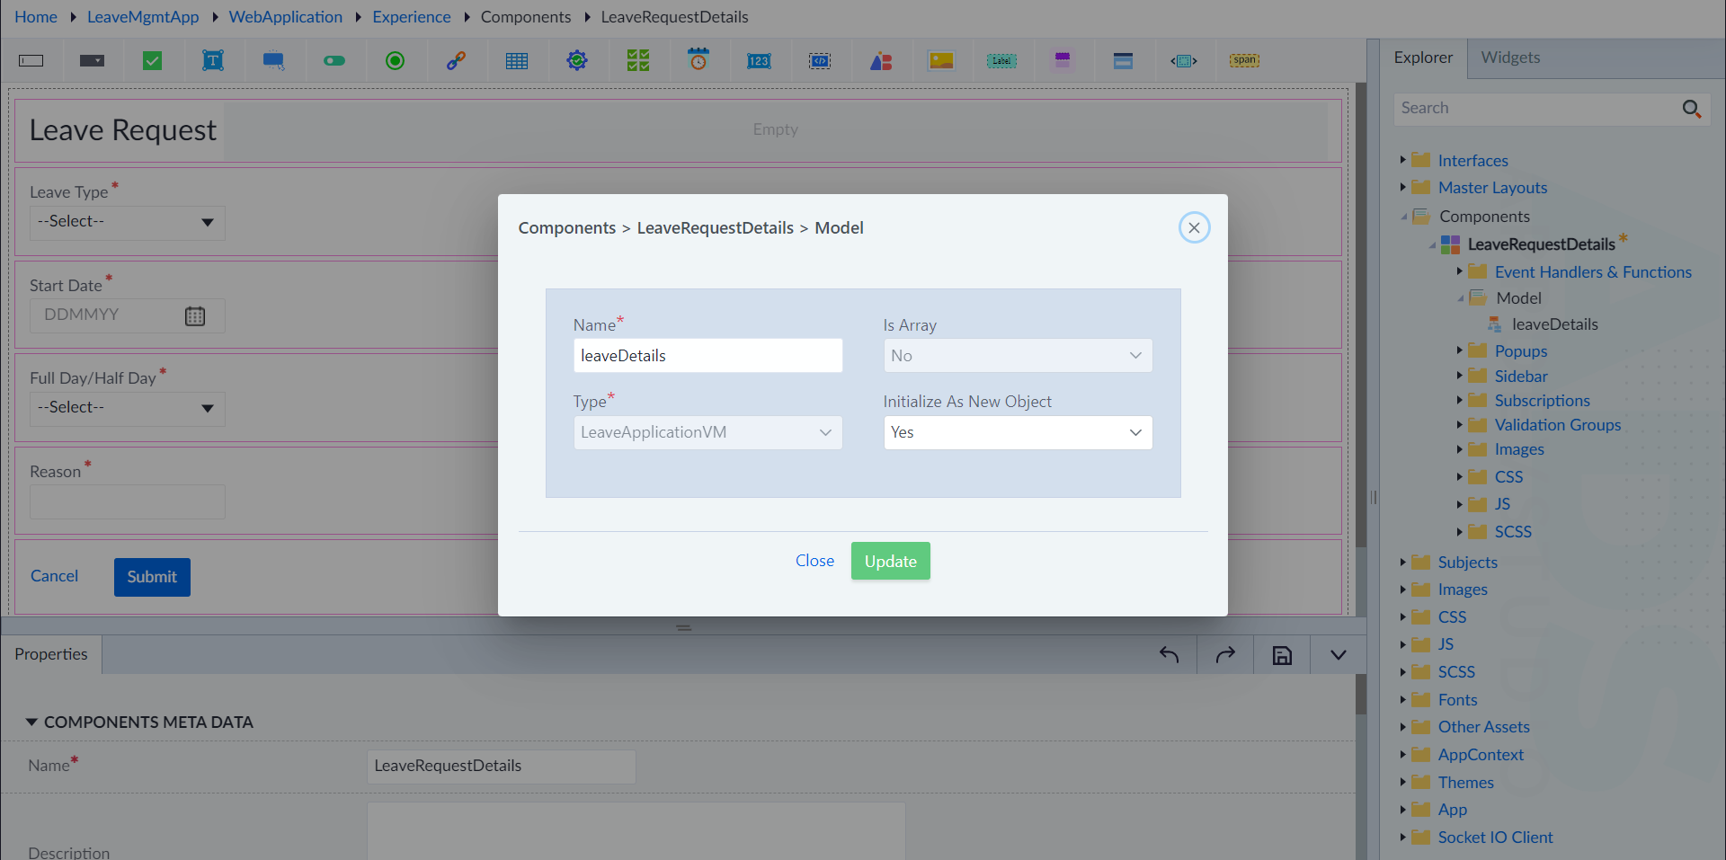
Task: Open Event Handlers & Functions folder
Action: (1592, 272)
